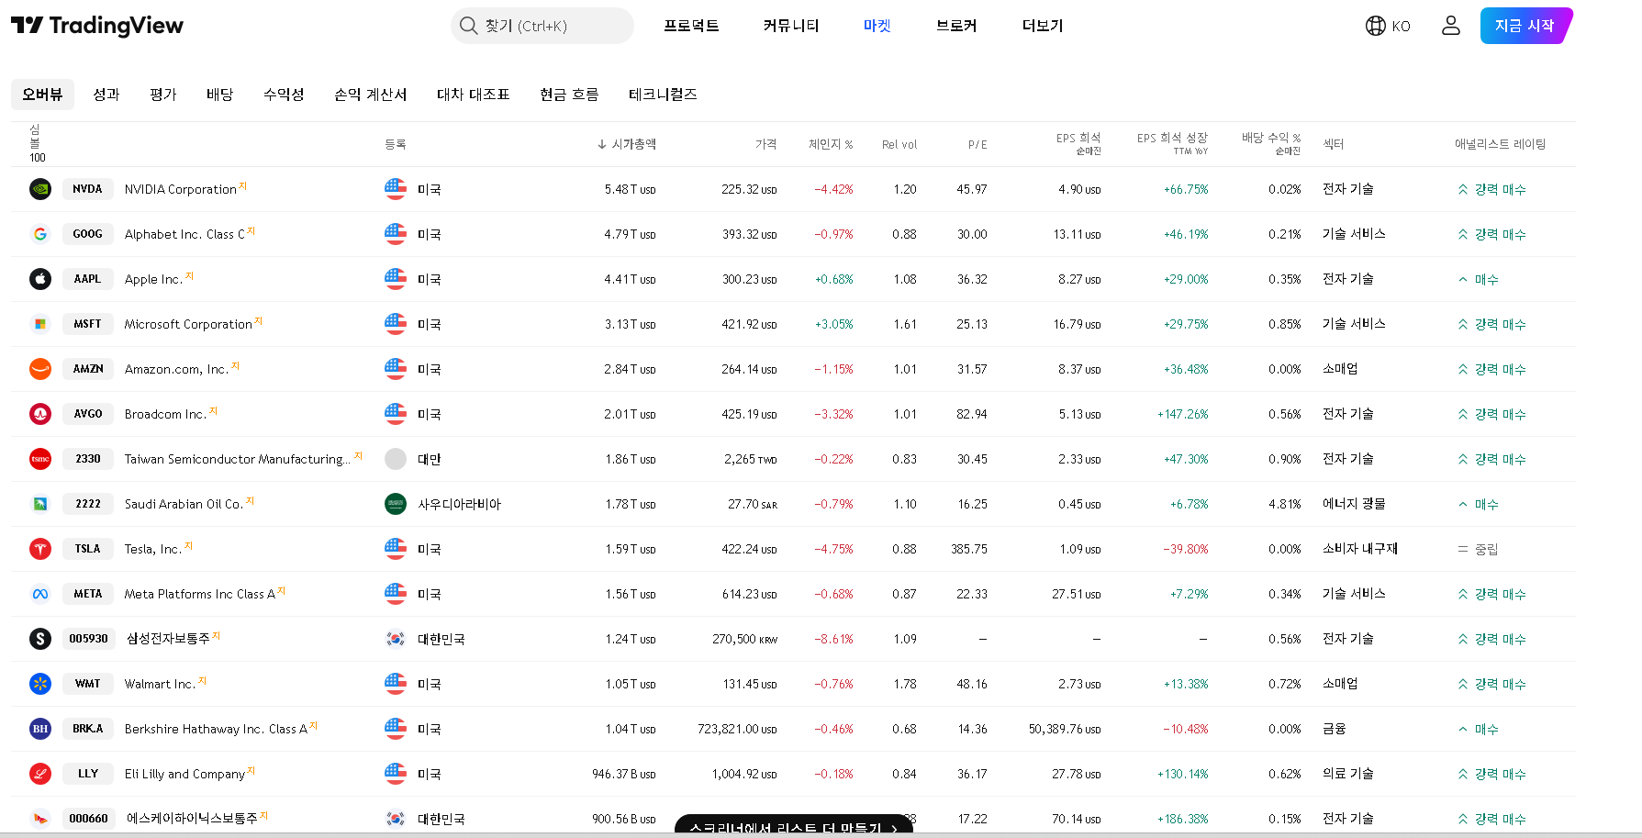Open the 더보기 menu
This screenshot has width=1642, height=838.
pos(1043,26)
